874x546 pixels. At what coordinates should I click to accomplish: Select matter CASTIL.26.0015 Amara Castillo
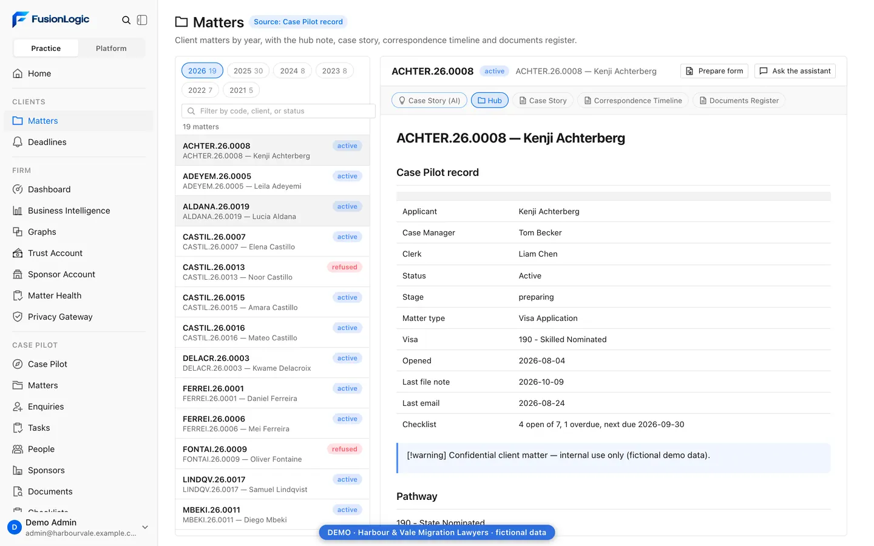273,302
